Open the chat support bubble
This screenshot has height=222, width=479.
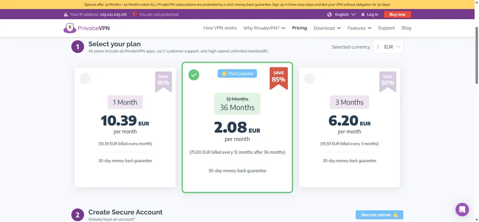(462, 209)
